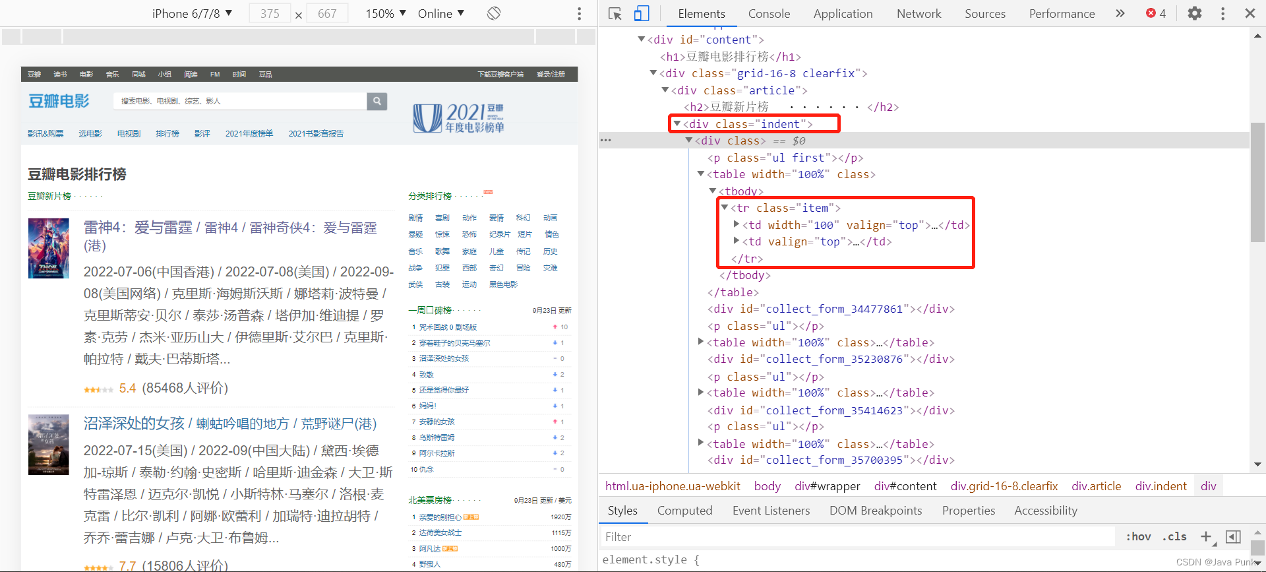Click the 2021年度电影榜单 banner
Screen dimensions: 1266x572
[459, 117]
